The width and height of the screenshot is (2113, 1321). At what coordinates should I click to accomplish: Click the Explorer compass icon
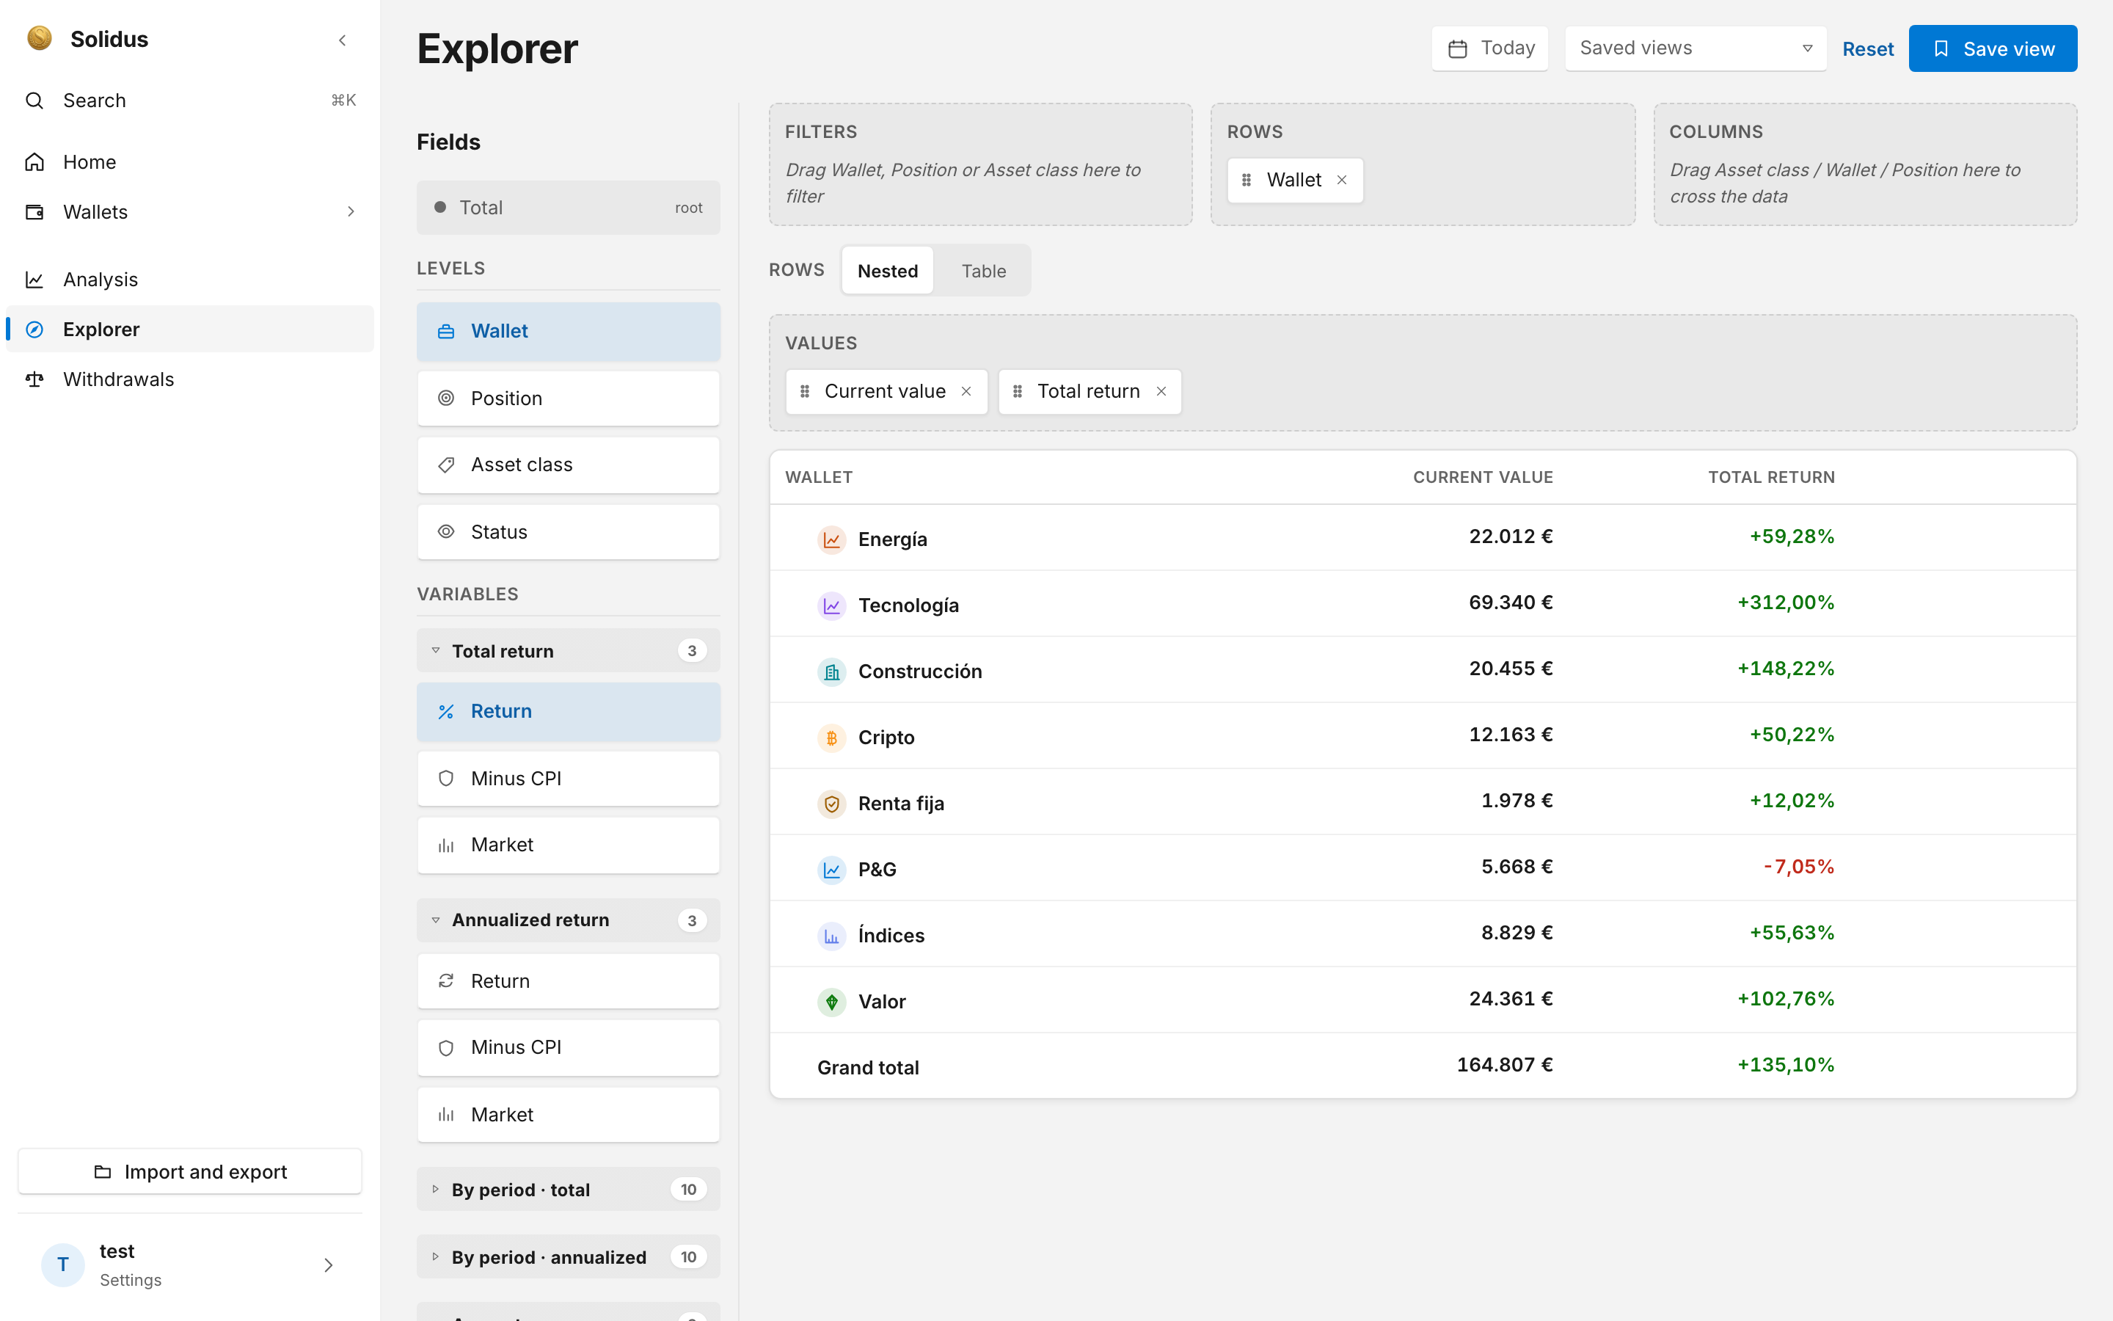pyautogui.click(x=34, y=330)
